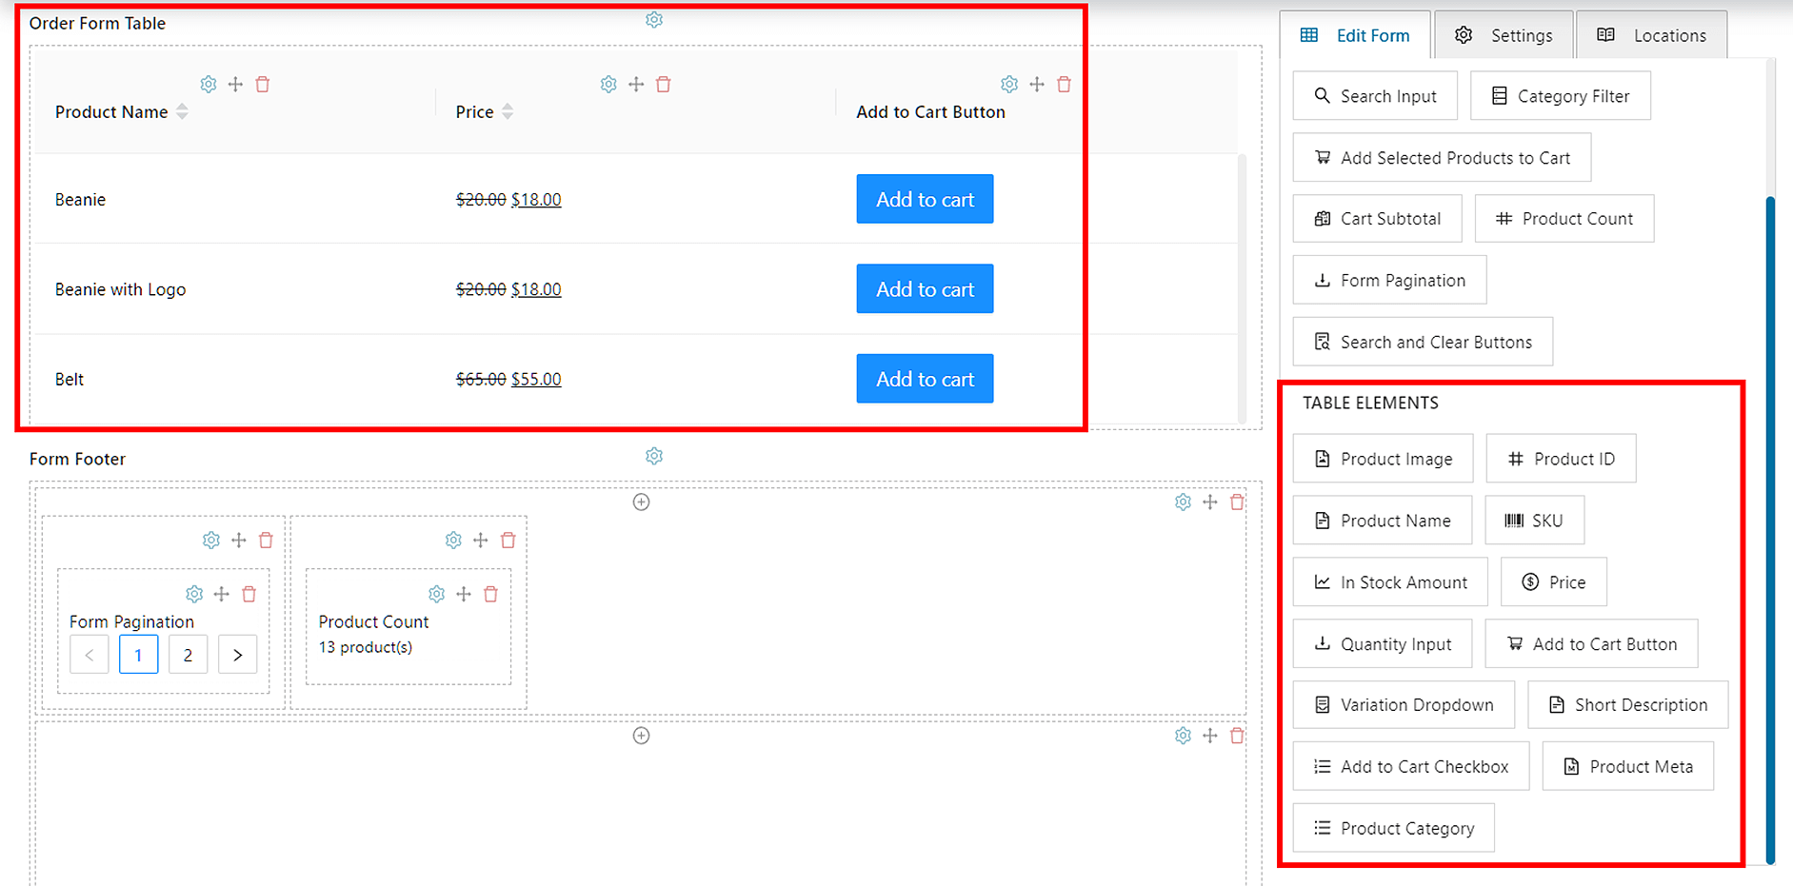The image size is (1793, 886).
Task: Select the Form Pagination sidebar element
Action: click(x=1389, y=281)
